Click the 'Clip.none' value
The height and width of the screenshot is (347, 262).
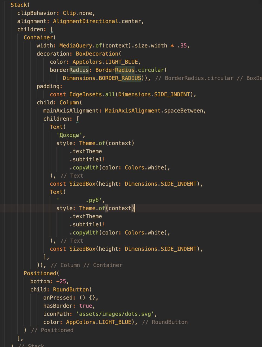pos(77,13)
